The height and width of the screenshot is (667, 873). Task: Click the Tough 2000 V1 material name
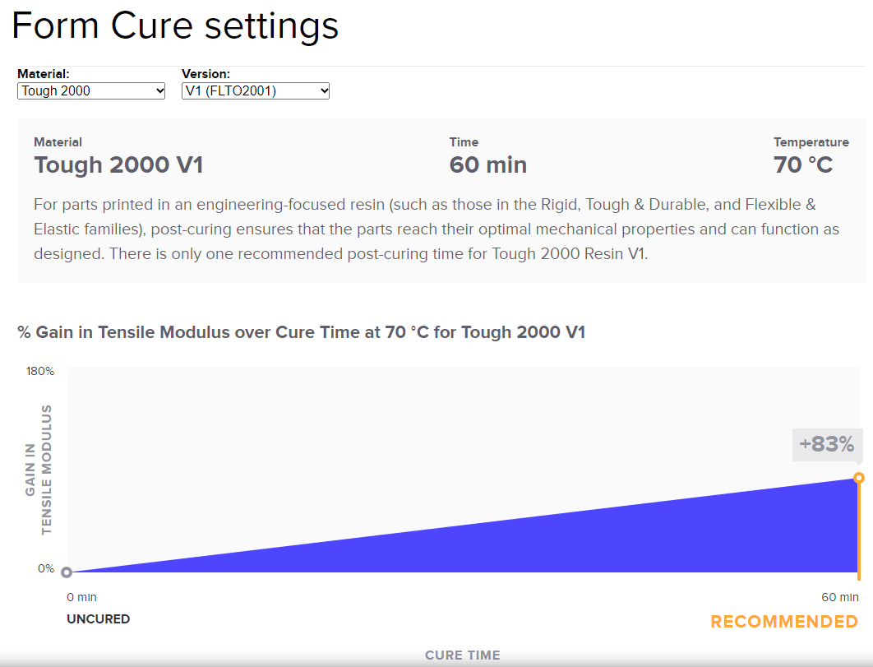pos(118,164)
